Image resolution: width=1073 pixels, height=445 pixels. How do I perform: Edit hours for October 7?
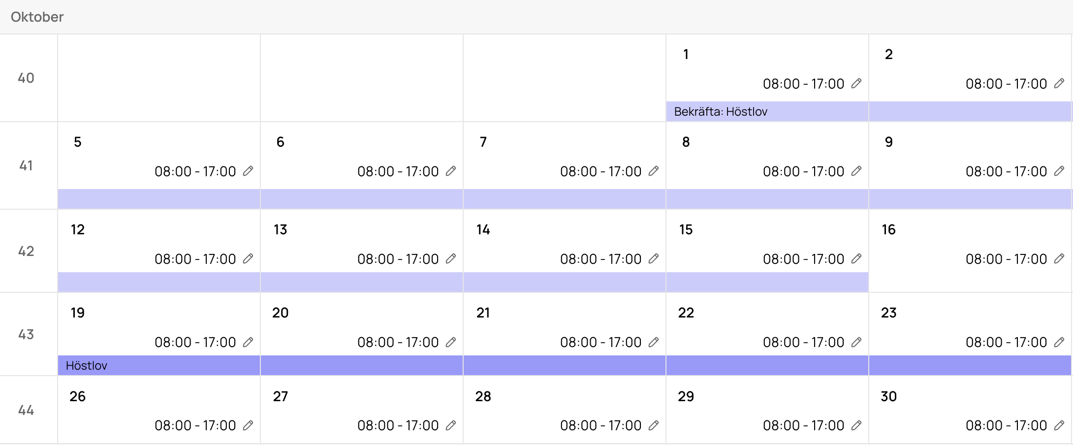click(653, 171)
